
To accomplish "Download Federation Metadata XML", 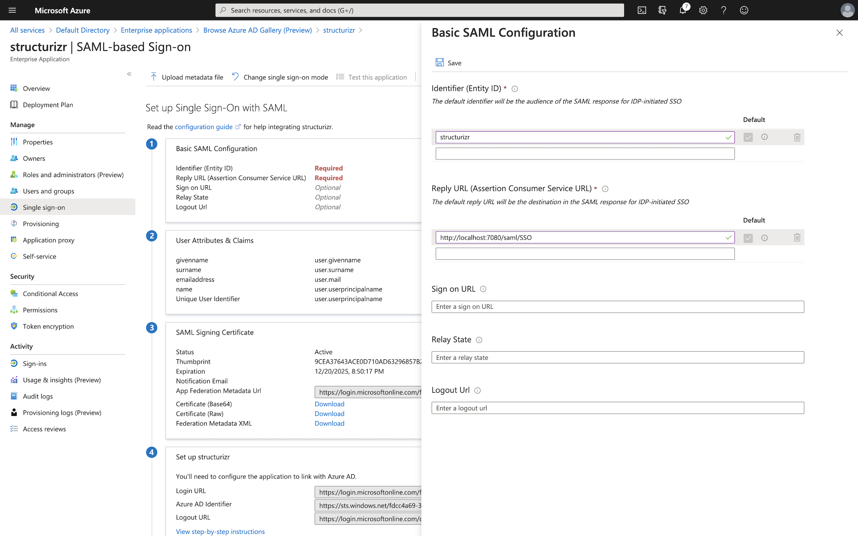I will tap(329, 423).
